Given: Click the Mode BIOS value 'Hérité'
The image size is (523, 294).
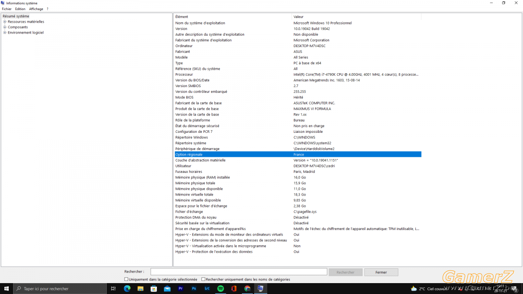Looking at the screenshot, I should click(299, 97).
